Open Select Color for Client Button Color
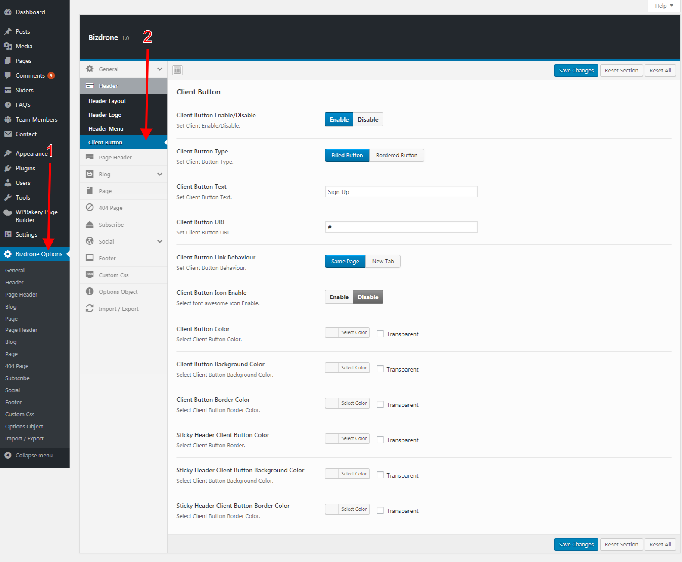 pos(347,332)
